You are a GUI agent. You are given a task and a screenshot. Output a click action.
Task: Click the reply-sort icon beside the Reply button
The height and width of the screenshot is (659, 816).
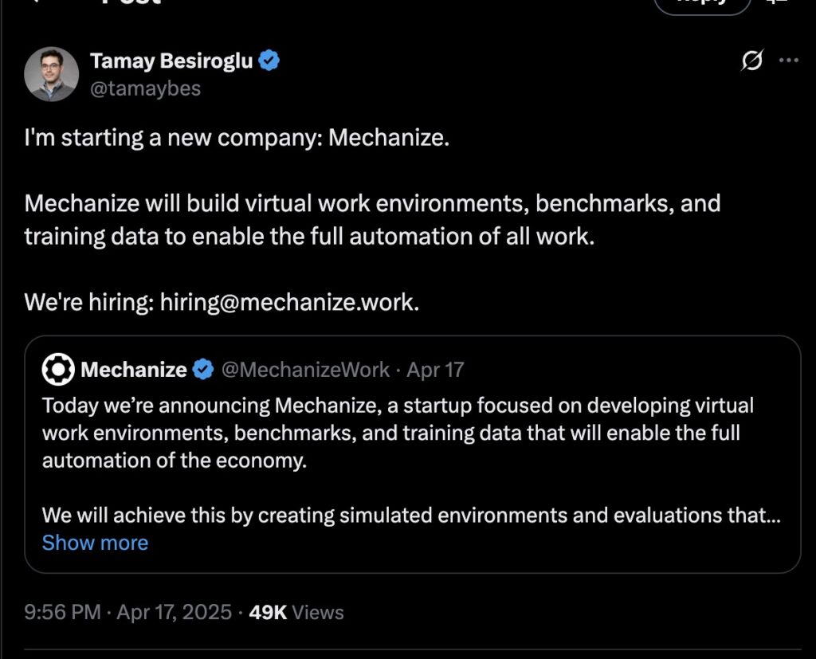pos(778,2)
